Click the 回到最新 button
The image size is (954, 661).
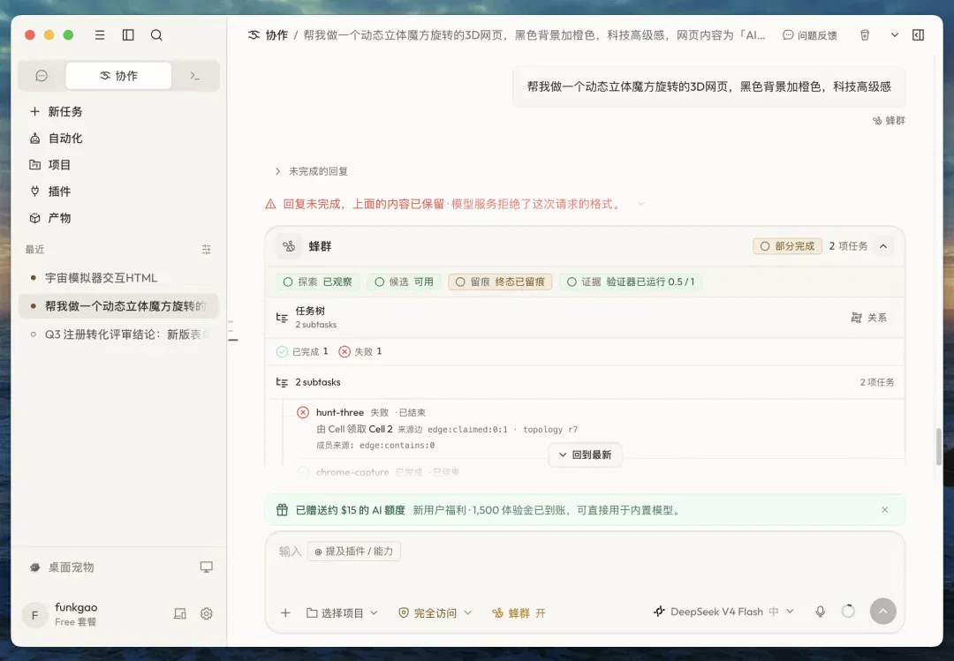tap(585, 454)
